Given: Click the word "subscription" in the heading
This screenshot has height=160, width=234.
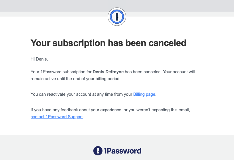Looking at the screenshot, I should (79, 43).
